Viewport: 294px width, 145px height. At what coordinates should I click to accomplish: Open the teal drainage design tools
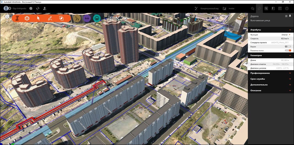tap(97, 18)
